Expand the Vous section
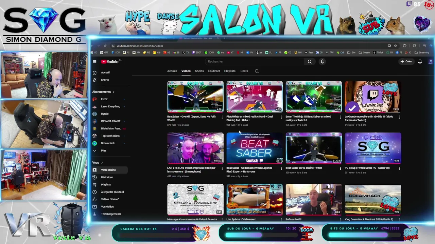Image resolution: width=435 pixels, height=244 pixels. [x=98, y=163]
